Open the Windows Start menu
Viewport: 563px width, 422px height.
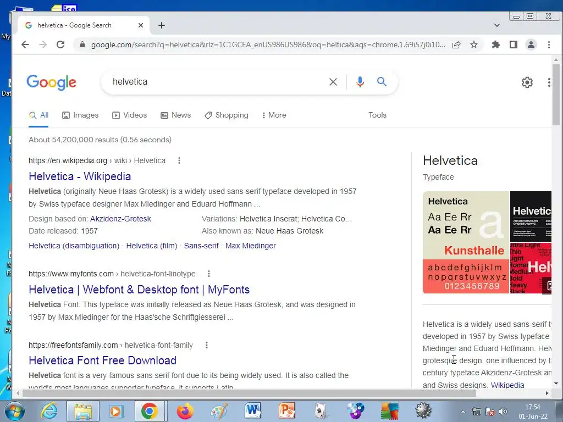[x=14, y=411]
